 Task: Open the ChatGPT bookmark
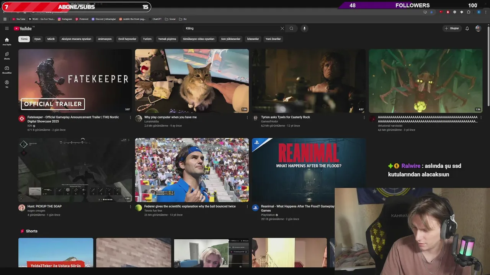pyautogui.click(x=155, y=19)
